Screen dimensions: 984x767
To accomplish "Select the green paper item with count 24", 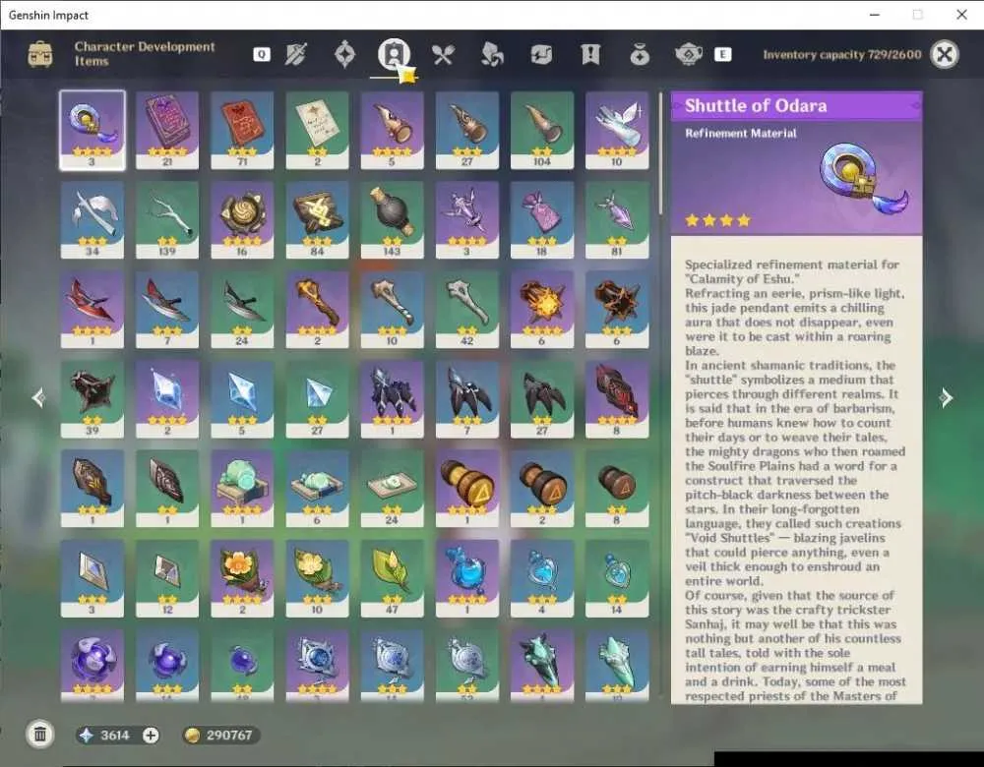I will click(393, 489).
